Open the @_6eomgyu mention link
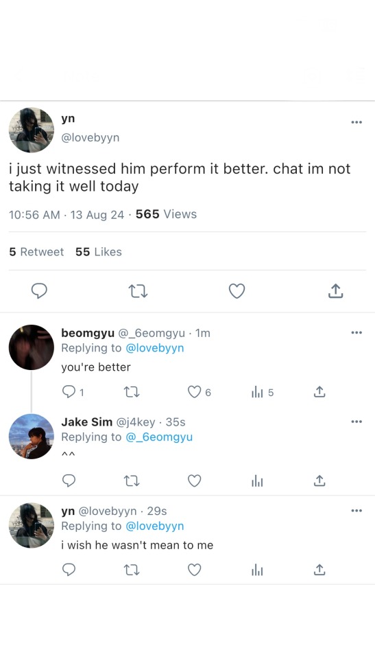 click(x=159, y=437)
